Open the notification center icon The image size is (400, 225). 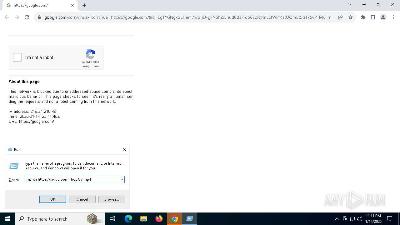pyautogui.click(x=390, y=219)
